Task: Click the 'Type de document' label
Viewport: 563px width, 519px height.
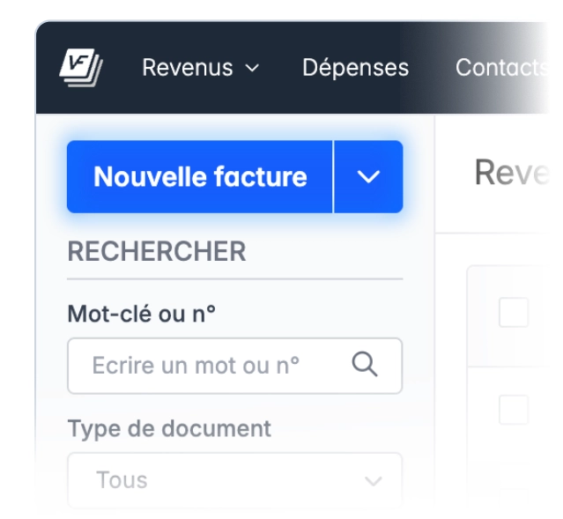Action: pyautogui.click(x=169, y=429)
